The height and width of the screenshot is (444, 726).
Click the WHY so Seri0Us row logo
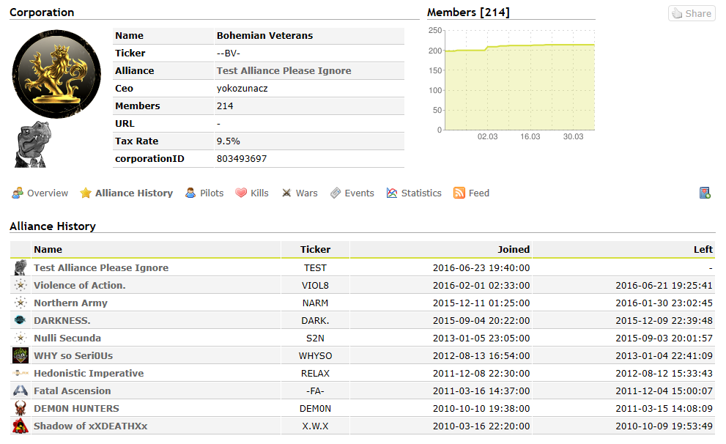pyautogui.click(x=21, y=355)
